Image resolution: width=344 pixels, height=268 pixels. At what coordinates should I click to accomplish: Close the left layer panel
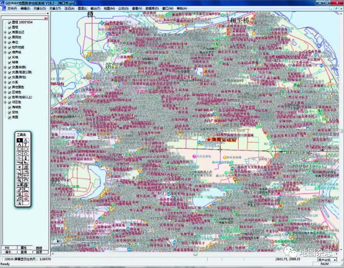[47, 13]
